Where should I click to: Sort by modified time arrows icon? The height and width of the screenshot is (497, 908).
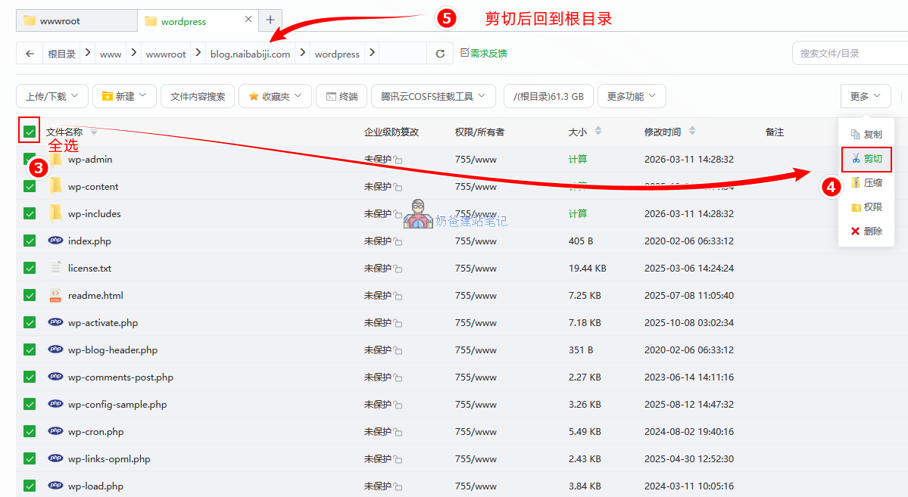coord(692,132)
